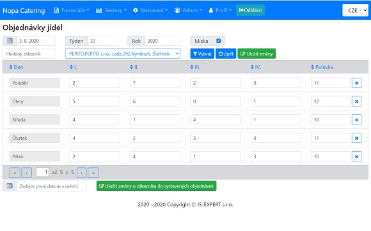This screenshot has height=231, width=371.
Task: Edit Úterý meal I. quantity showing 5
Action: [x=95, y=101]
